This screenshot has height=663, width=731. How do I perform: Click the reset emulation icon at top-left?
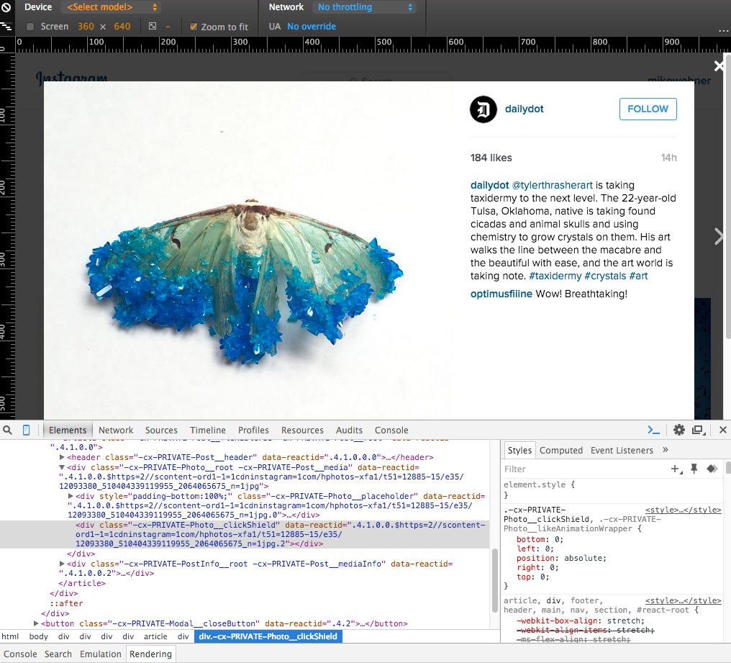(6, 8)
